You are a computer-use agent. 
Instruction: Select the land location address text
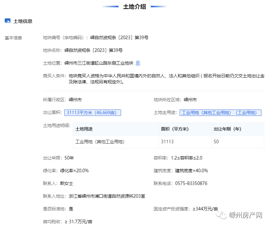pos(99,63)
